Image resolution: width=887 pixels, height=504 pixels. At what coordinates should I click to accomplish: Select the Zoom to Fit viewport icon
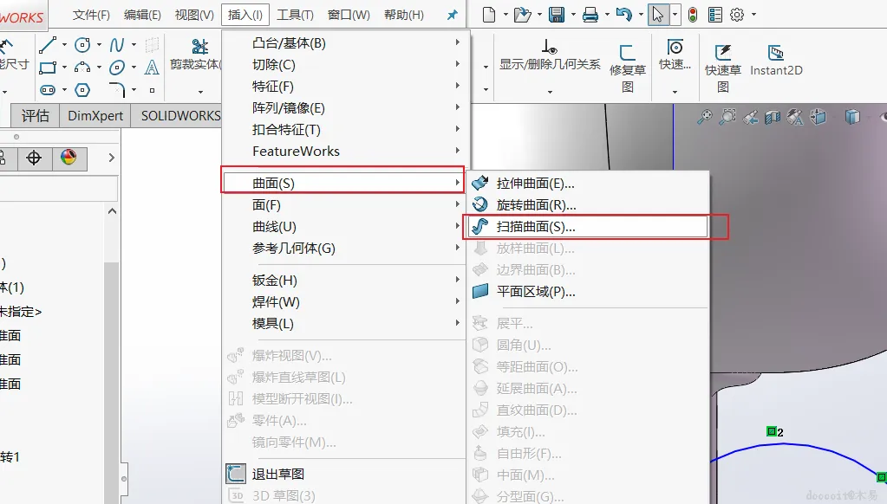[x=706, y=115]
